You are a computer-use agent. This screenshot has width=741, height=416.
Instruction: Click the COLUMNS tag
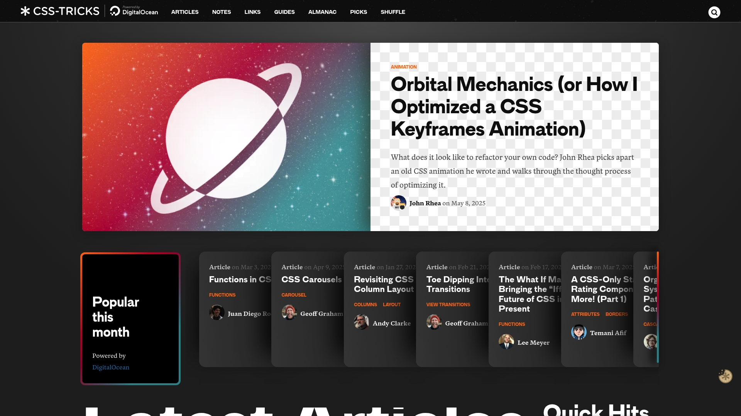click(365, 305)
